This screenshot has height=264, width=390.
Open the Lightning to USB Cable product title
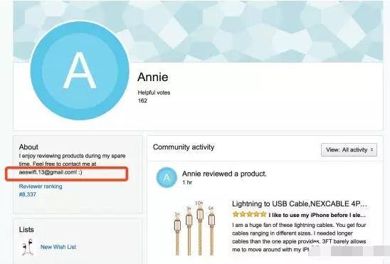(x=300, y=204)
